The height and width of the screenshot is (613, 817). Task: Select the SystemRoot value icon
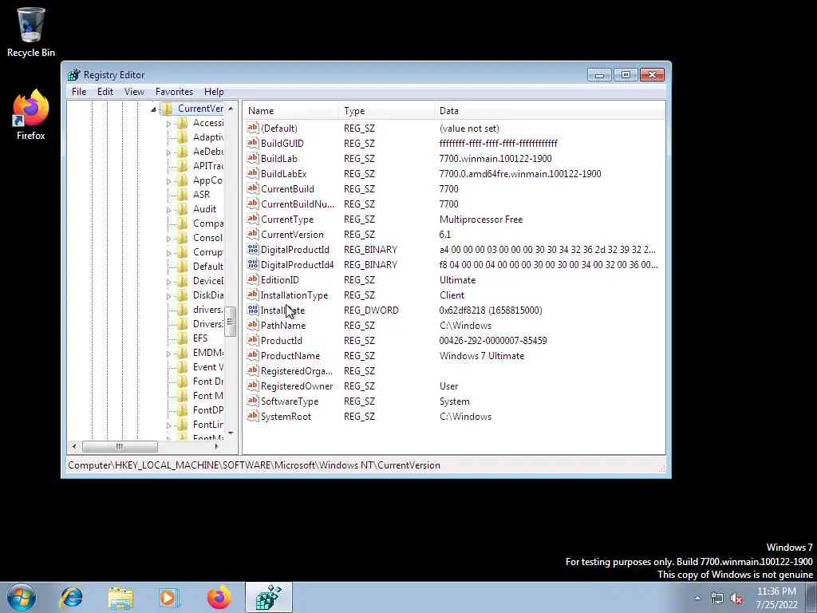(x=253, y=416)
